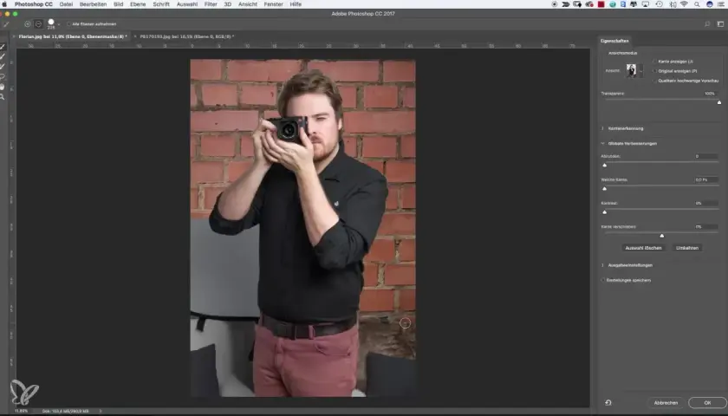Screen dimensions: 728x416
Task: Enable Alle Ebenen aufnehmen checkbox
Action: click(68, 23)
